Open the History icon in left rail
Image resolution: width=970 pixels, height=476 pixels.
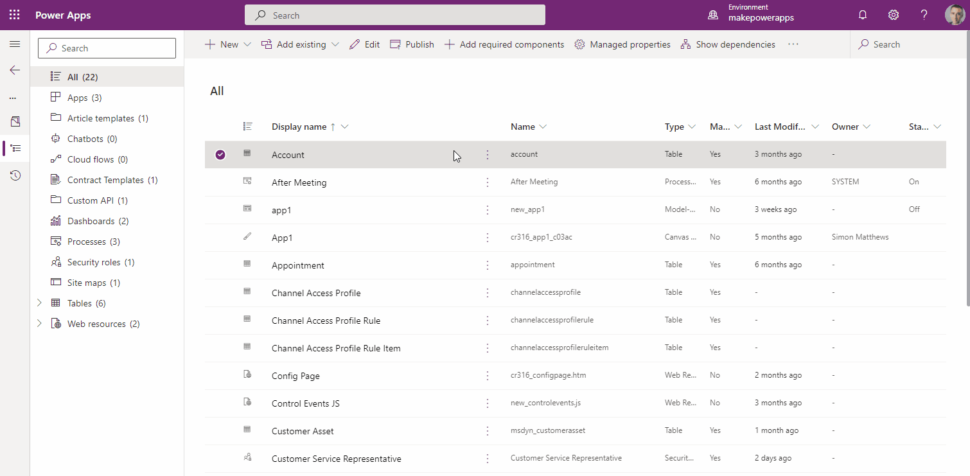[x=15, y=175]
